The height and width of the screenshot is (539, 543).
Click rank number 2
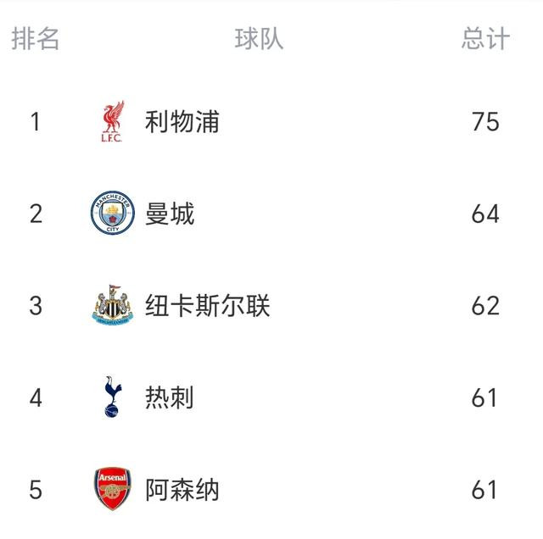coord(36,214)
